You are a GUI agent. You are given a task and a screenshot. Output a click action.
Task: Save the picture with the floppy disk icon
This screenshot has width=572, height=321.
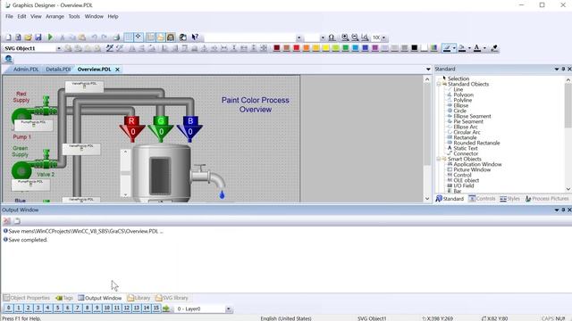coord(38,37)
